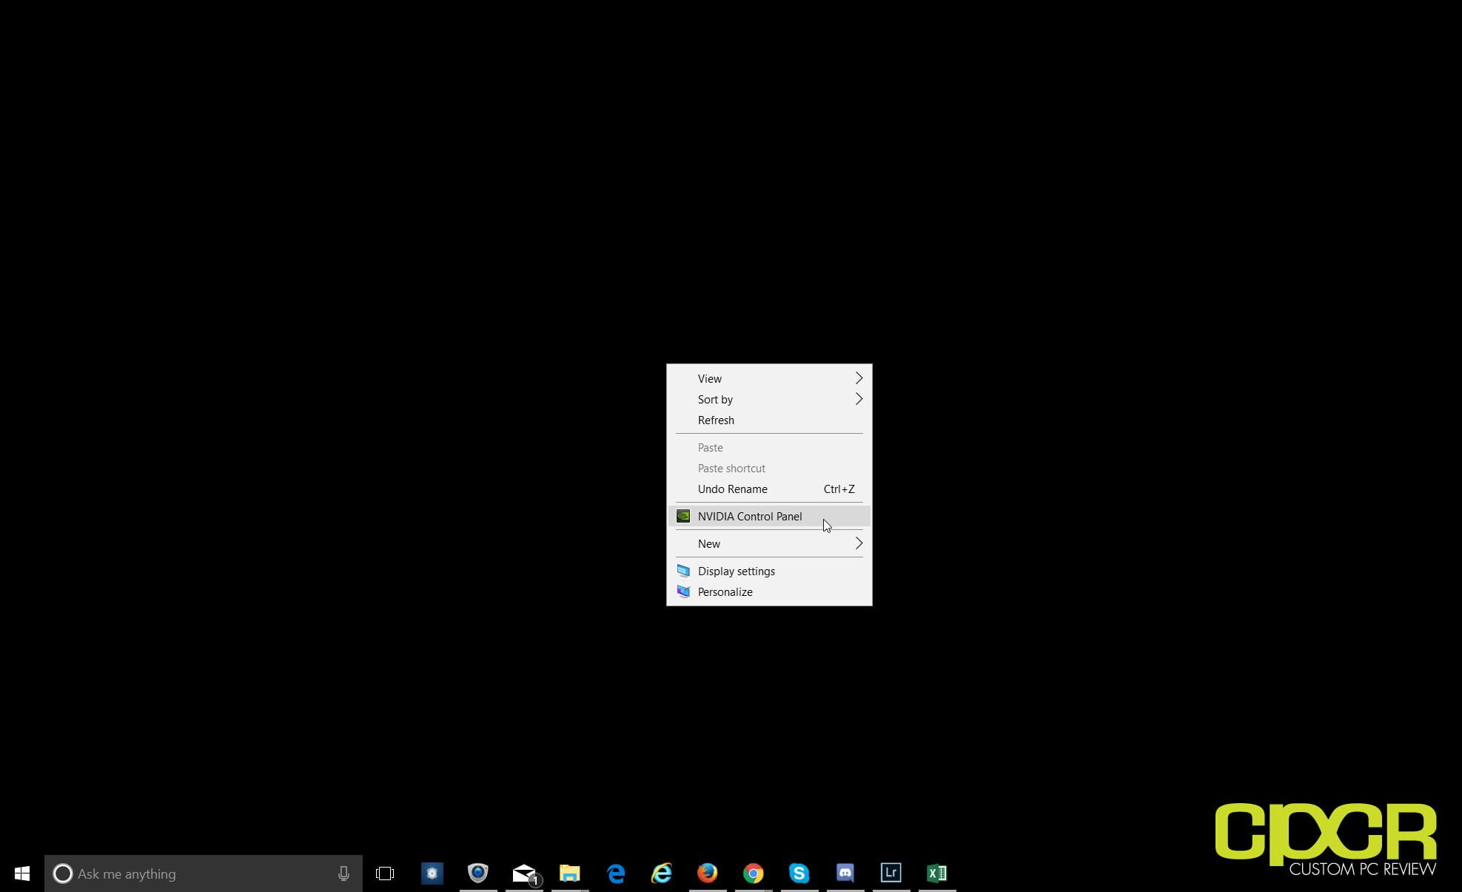Click the Personalize monitor icon
The height and width of the screenshot is (892, 1462).
(683, 591)
